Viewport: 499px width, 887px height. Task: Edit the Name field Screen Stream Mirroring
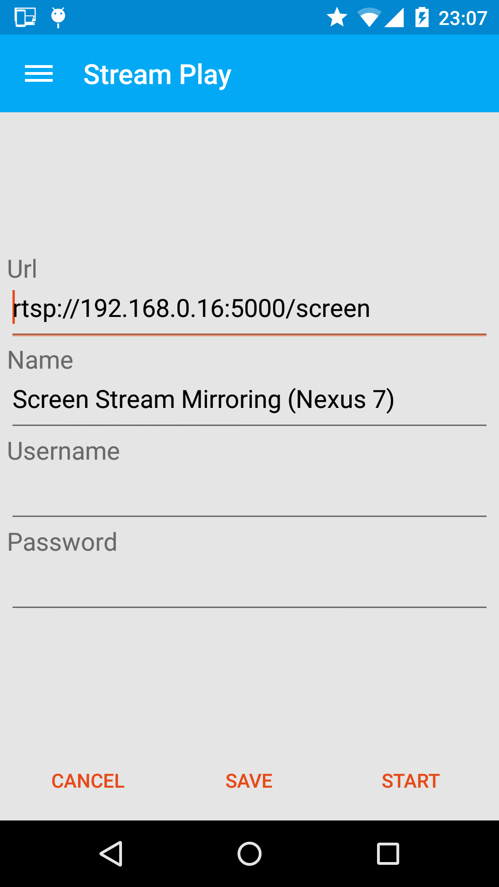click(249, 400)
